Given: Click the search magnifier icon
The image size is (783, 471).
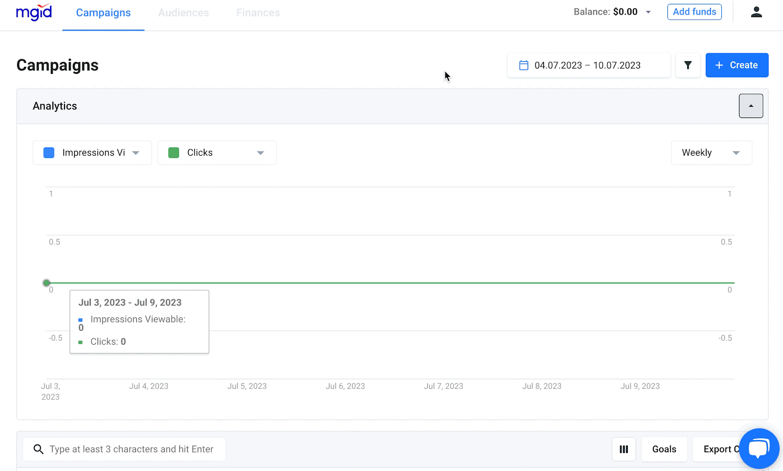Looking at the screenshot, I should (x=38, y=449).
